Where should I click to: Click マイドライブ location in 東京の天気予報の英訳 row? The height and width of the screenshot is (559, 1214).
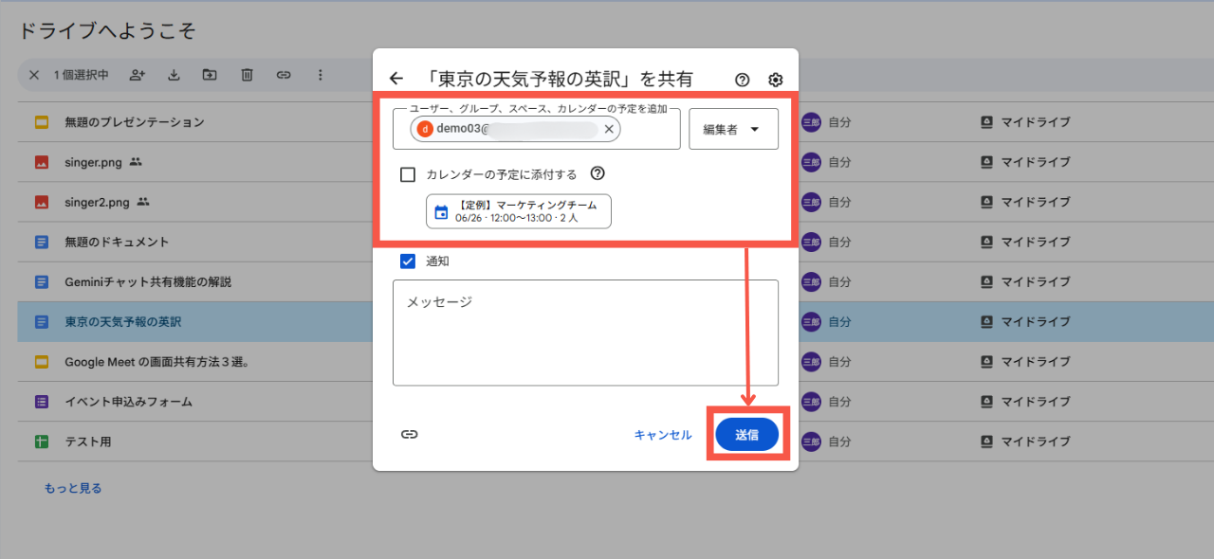[1036, 322]
